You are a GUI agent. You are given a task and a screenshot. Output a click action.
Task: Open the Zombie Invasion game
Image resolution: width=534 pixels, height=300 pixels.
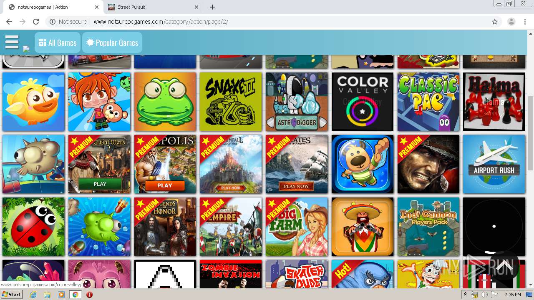pos(231,275)
